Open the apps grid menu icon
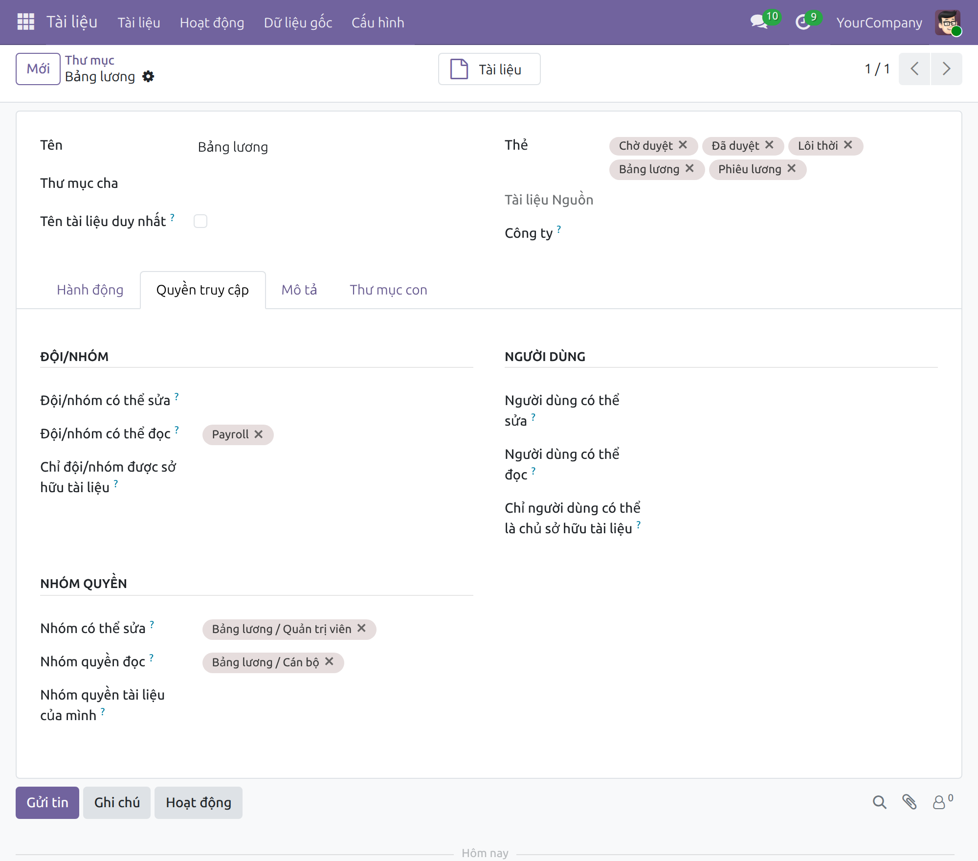Image resolution: width=978 pixels, height=861 pixels. (25, 22)
